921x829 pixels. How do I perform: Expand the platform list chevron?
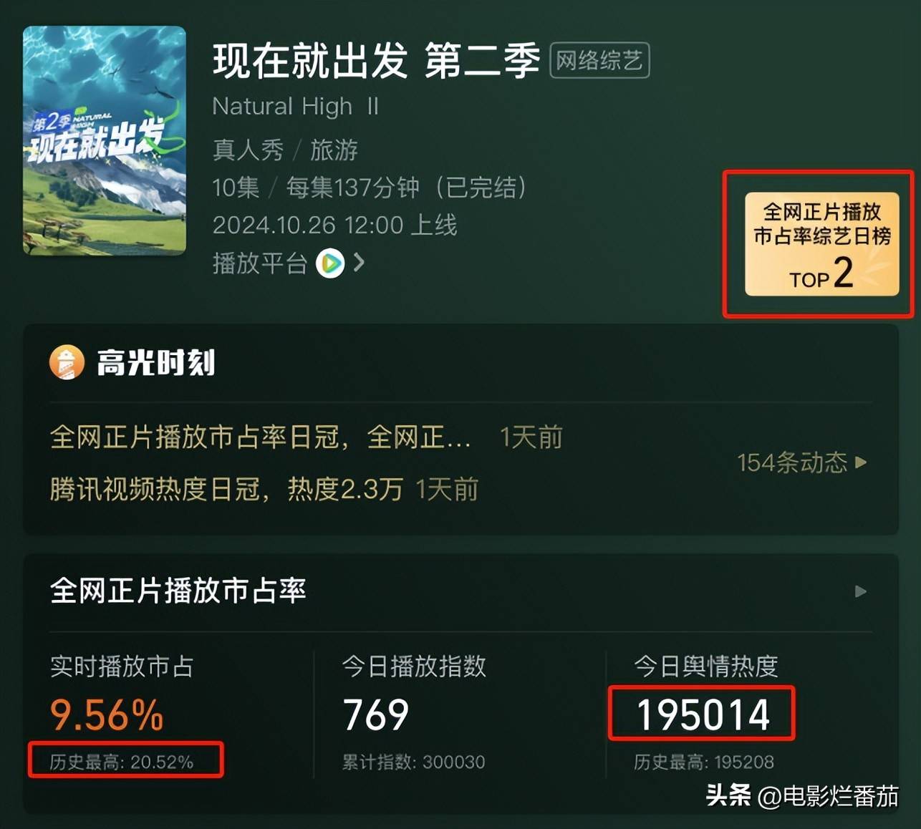pyautogui.click(x=360, y=263)
